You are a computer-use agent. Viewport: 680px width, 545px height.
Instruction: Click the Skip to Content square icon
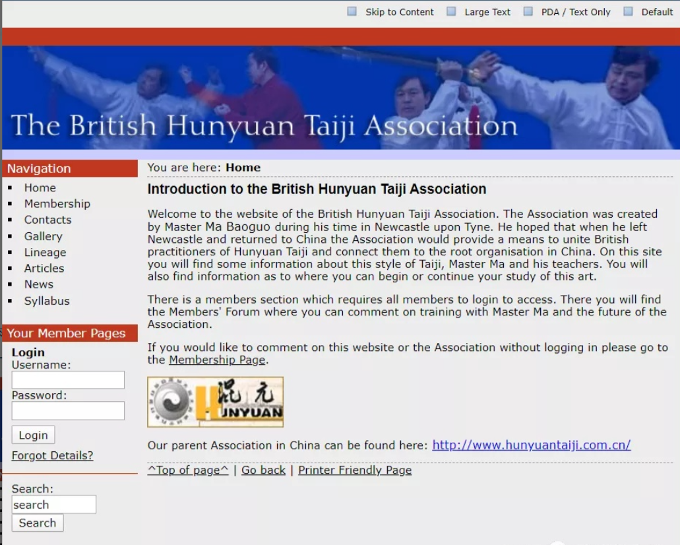352,11
